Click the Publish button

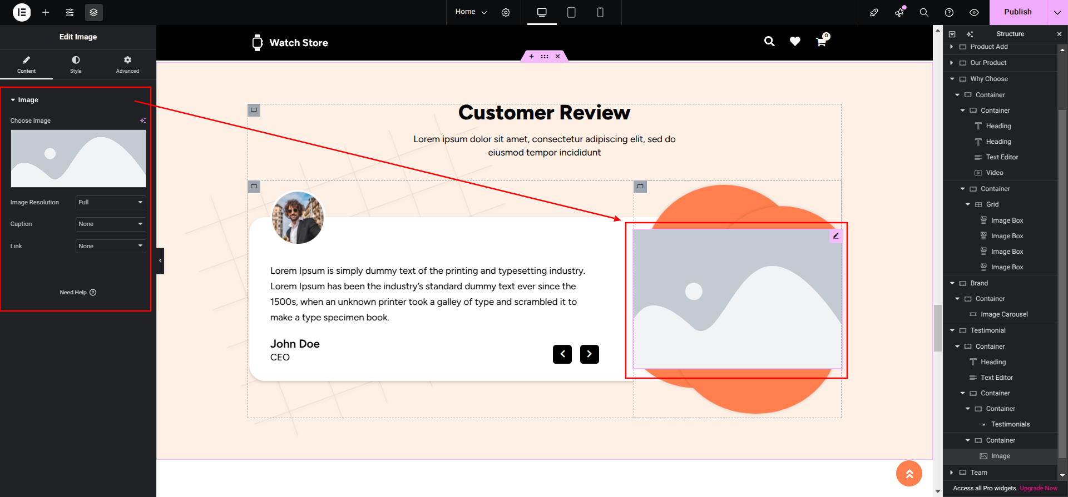coord(1018,12)
